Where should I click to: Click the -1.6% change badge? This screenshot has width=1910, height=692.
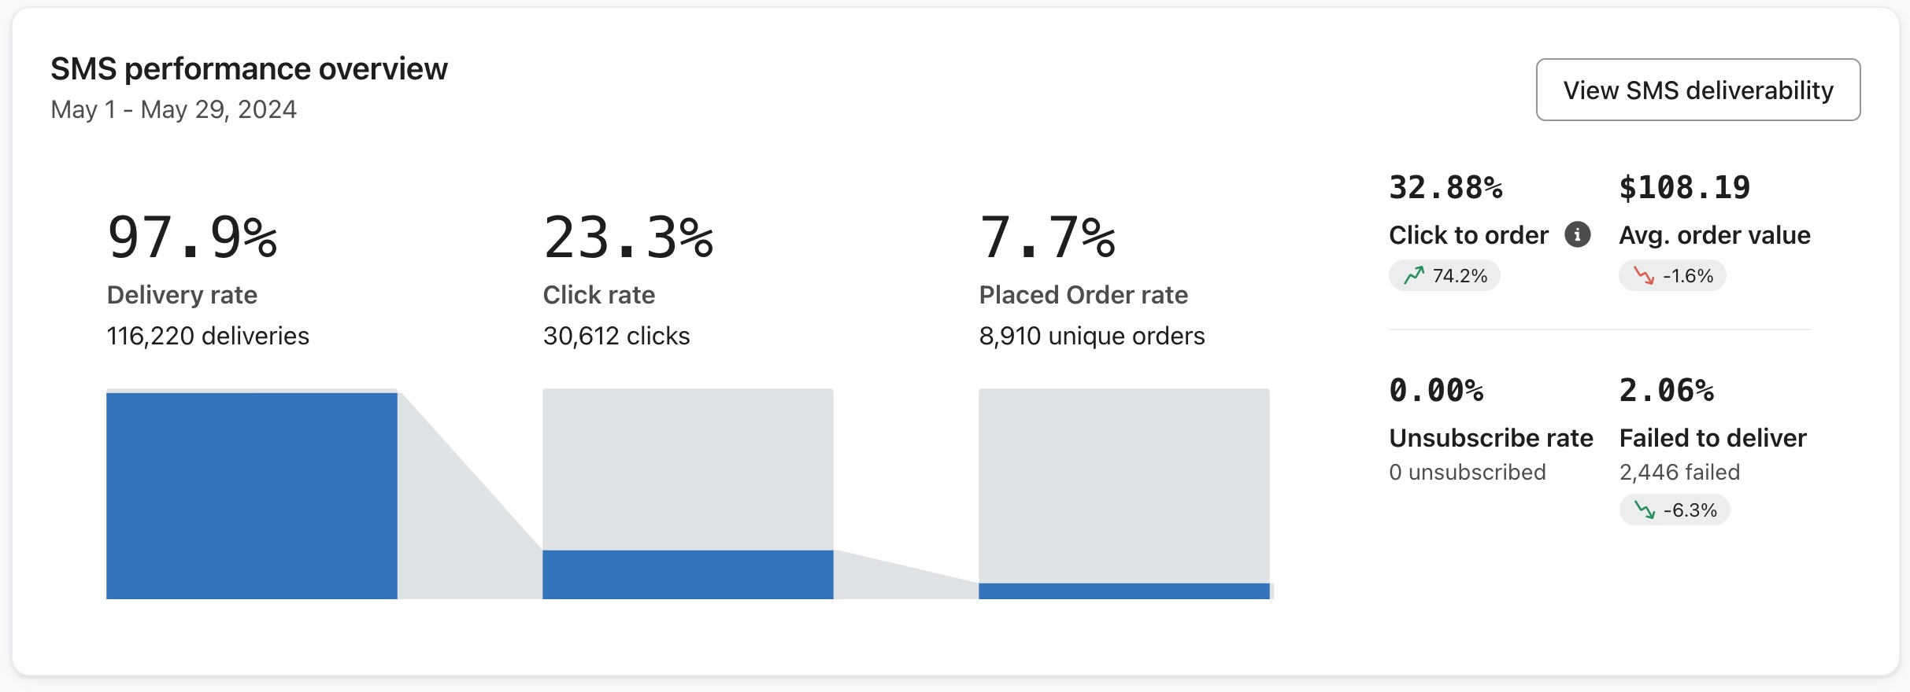[x=1672, y=275]
